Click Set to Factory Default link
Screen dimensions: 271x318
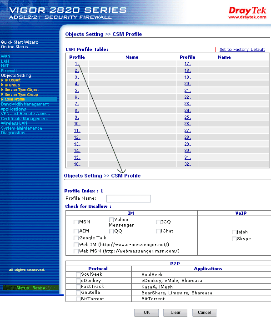click(242, 50)
